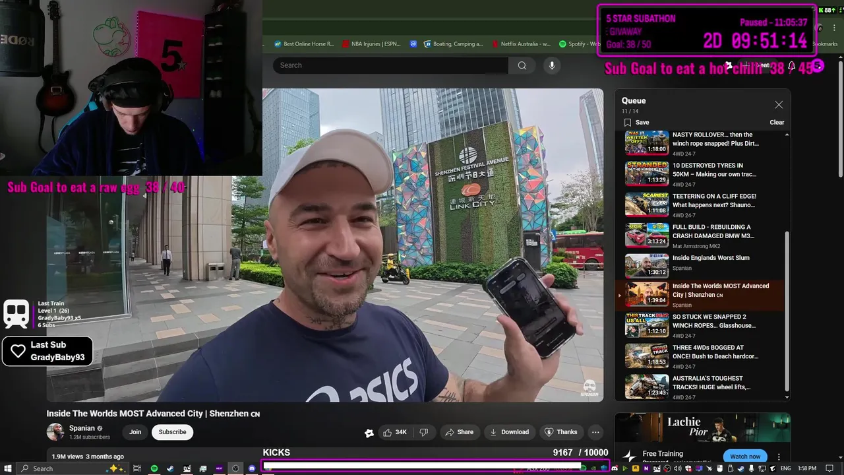
Task: Open the Free Training ad options menu
Action: 779,457
